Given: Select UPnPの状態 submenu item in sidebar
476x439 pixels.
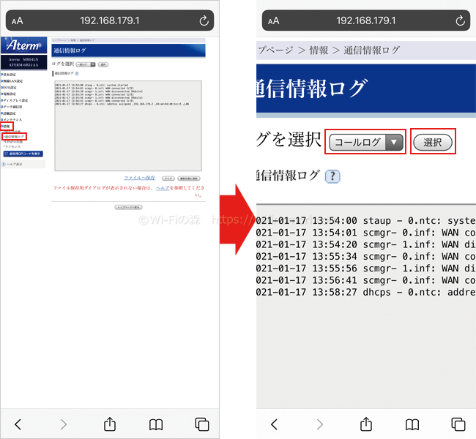Looking at the screenshot, I should click(13, 142).
